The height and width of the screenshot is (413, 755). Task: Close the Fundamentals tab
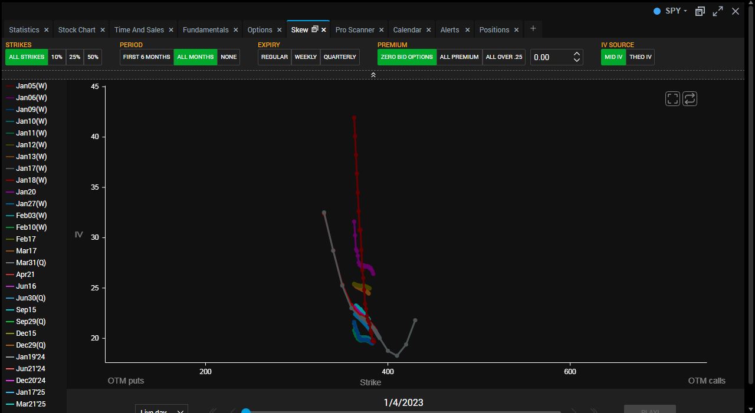point(235,30)
